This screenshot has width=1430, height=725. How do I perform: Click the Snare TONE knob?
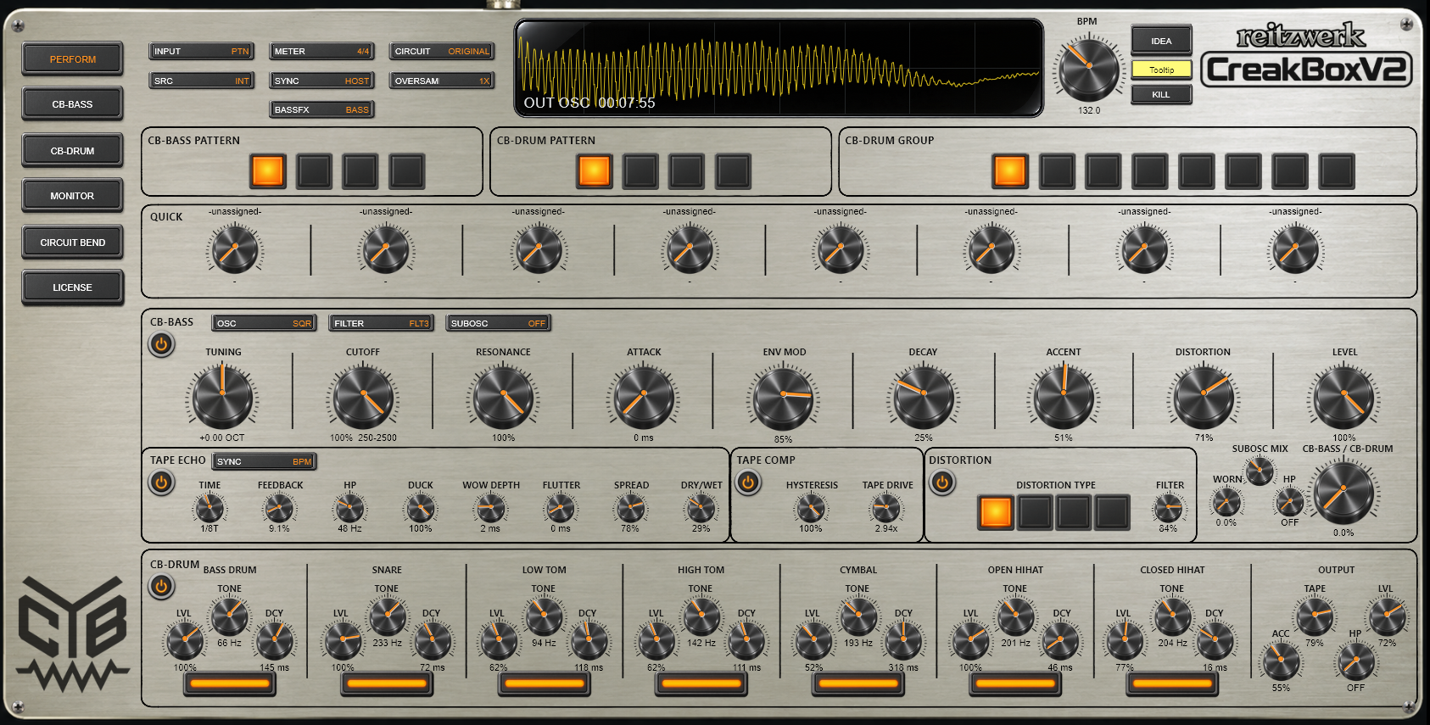(388, 616)
